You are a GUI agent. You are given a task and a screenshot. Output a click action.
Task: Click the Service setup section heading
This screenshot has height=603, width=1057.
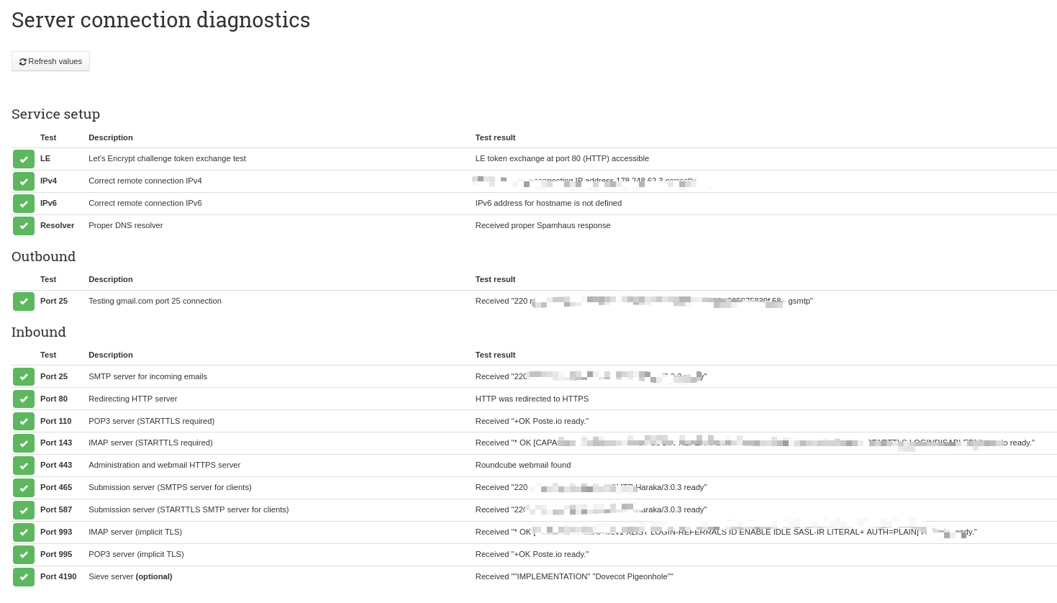55,114
